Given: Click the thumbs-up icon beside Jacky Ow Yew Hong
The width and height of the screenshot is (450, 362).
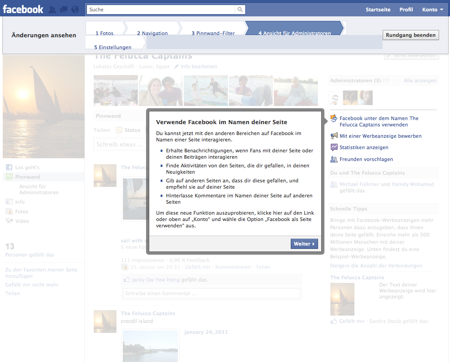Looking at the screenshot, I should 126,279.
